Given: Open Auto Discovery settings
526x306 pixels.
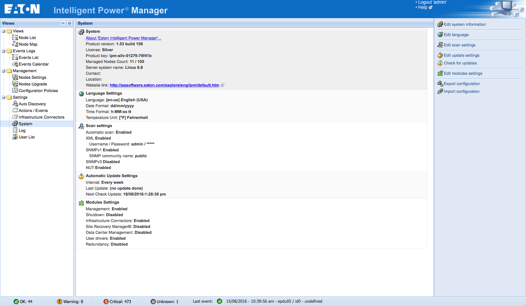Looking at the screenshot, I should coord(32,104).
